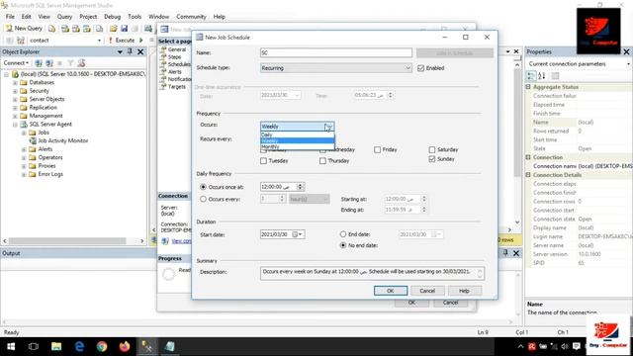Open the contact database dropdown
The image size is (633, 356).
pyautogui.click(x=99, y=41)
